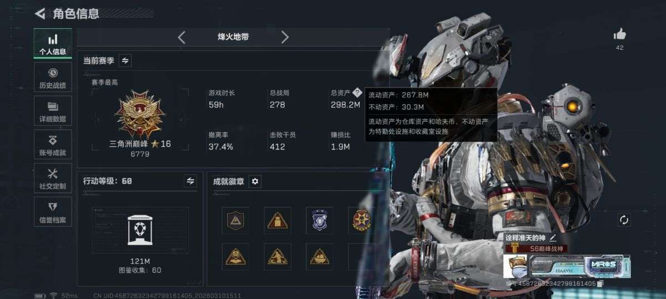Open the 个人信息 tab
The width and height of the screenshot is (666, 299).
pos(53,44)
